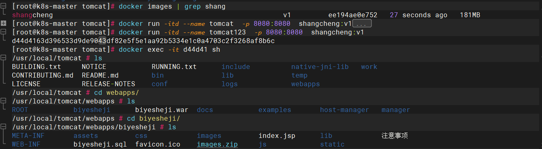Click the docs directory name
Image resolution: width=542 pixels, height=149 pixels.
coord(205,110)
